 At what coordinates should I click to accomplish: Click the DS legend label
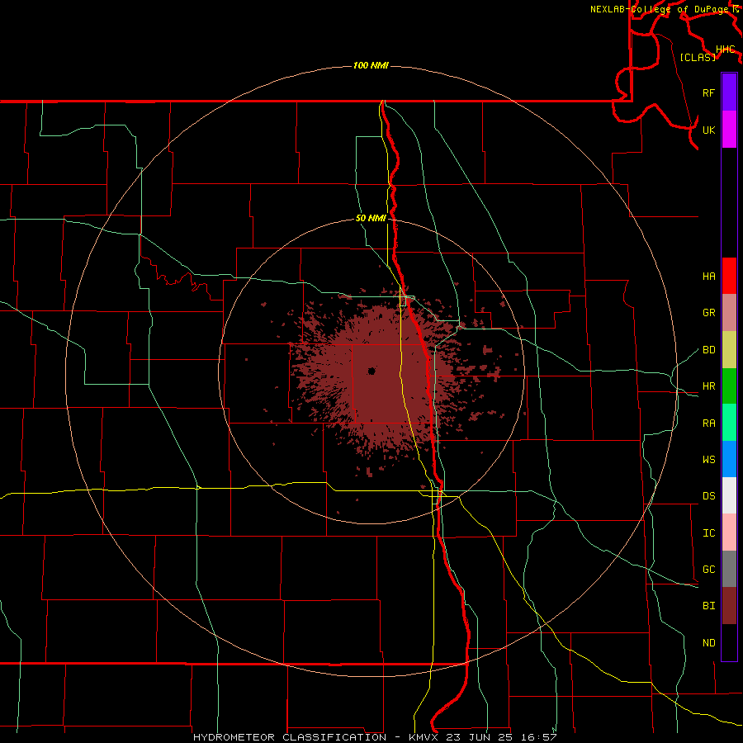point(708,496)
